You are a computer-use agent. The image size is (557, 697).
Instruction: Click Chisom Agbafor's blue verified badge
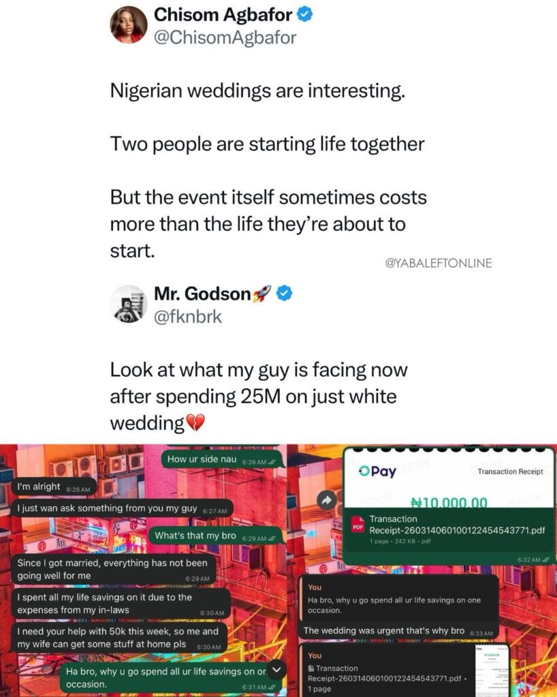pyautogui.click(x=304, y=15)
